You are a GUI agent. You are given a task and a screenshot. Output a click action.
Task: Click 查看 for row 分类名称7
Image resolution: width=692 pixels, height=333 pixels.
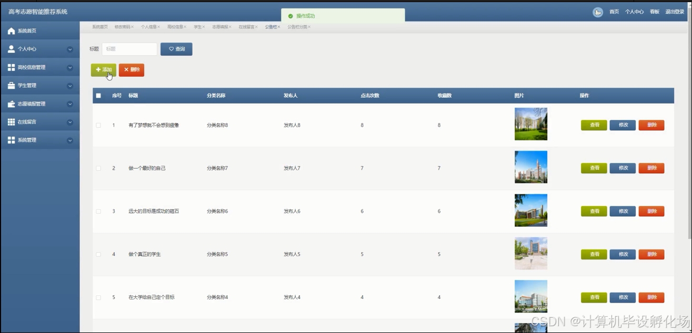(594, 168)
